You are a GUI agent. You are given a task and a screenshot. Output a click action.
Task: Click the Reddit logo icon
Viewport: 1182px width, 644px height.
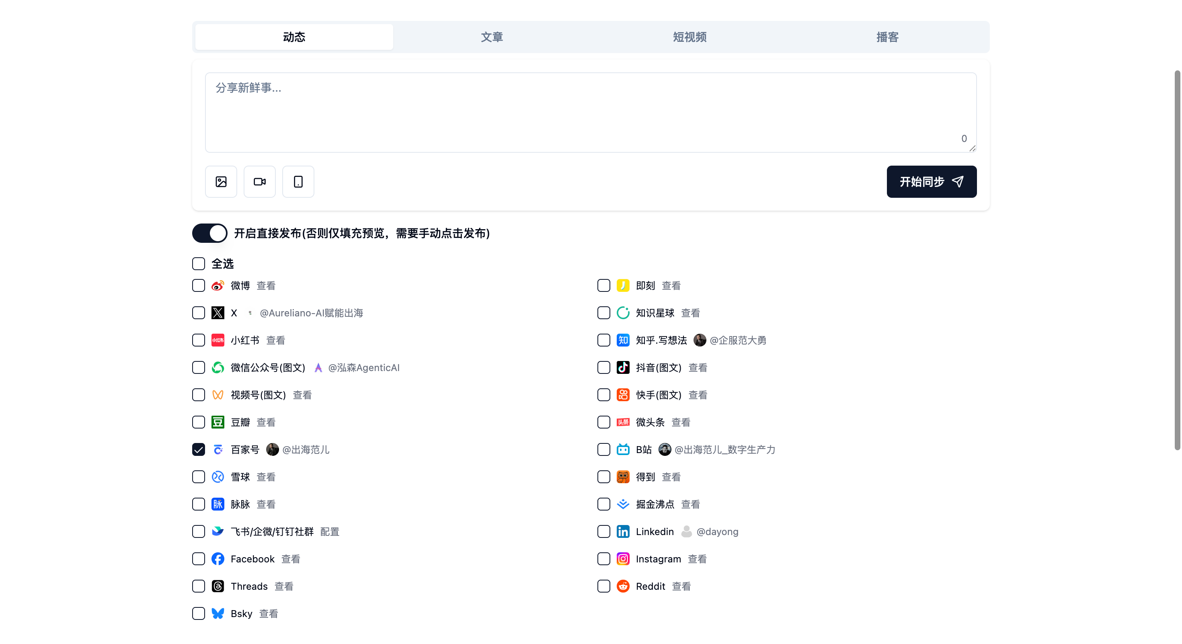[623, 586]
